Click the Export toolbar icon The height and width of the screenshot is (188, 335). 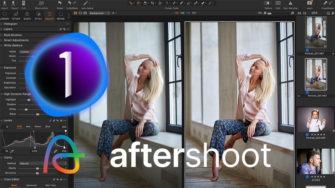[13, 3]
